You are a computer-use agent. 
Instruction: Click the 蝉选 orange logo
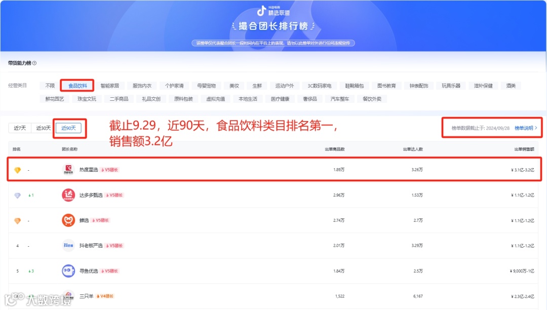point(68,220)
